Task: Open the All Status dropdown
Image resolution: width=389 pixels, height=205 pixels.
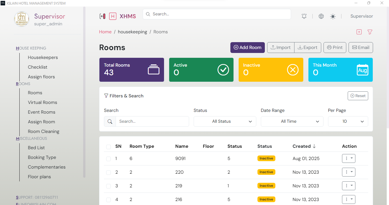Action: tap(225, 121)
